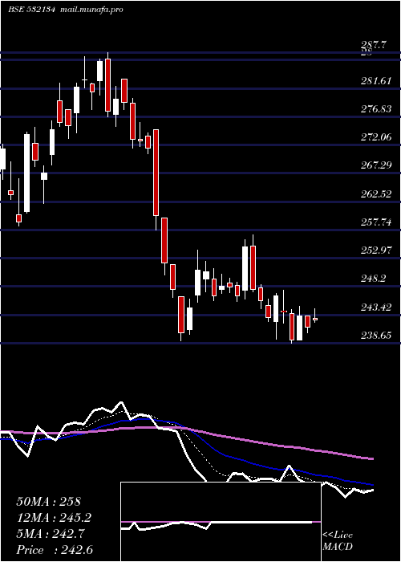Click the Price : 242.6 reading

55,550
